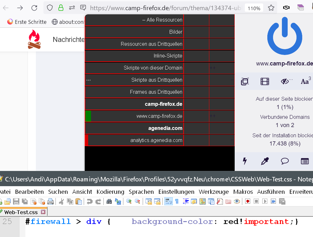Open the Notepad++ 'Kodierung' menu
Screen dimensions: 313x237
coord(110,192)
